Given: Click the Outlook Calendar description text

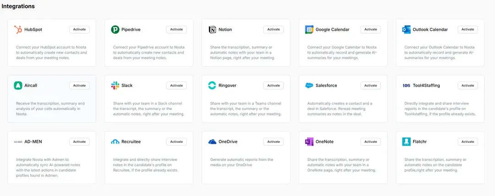Looking at the screenshot, I should 440,52.
